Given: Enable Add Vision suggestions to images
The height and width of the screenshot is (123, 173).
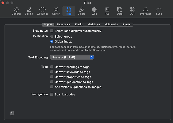Looking at the screenshot, I should [x=52, y=87].
